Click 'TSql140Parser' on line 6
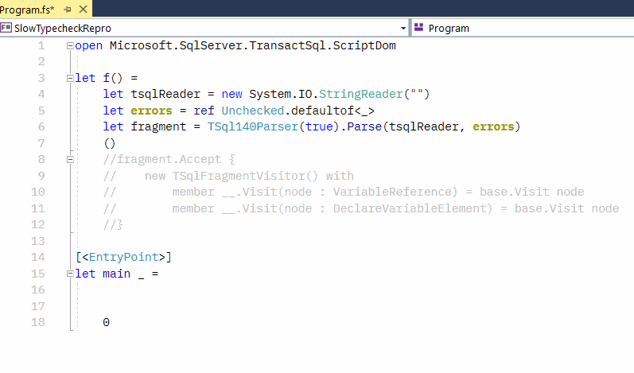634x373 pixels. point(253,127)
